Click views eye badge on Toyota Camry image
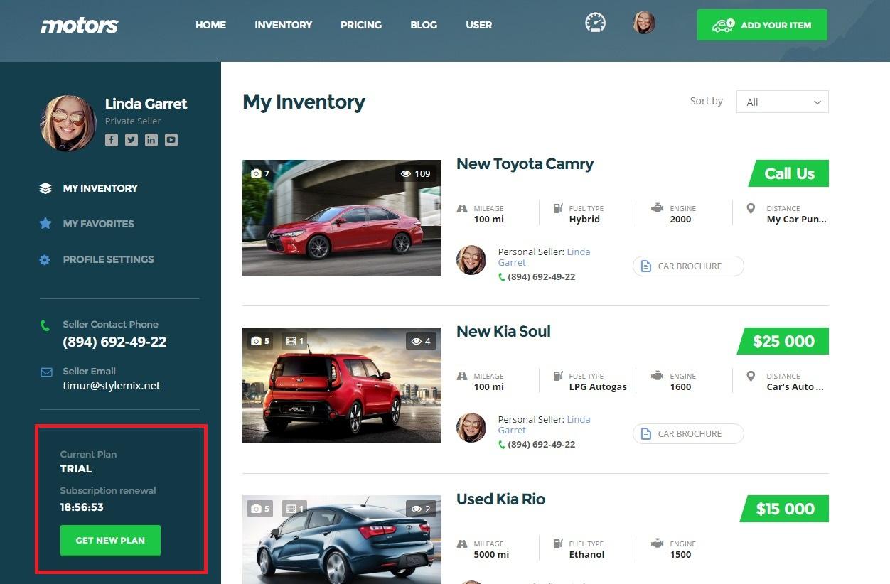The width and height of the screenshot is (890, 584). [x=416, y=173]
